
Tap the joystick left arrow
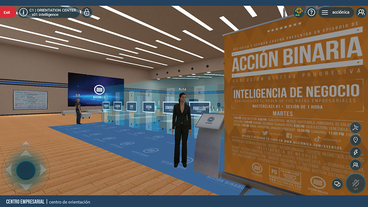click(x=9, y=169)
